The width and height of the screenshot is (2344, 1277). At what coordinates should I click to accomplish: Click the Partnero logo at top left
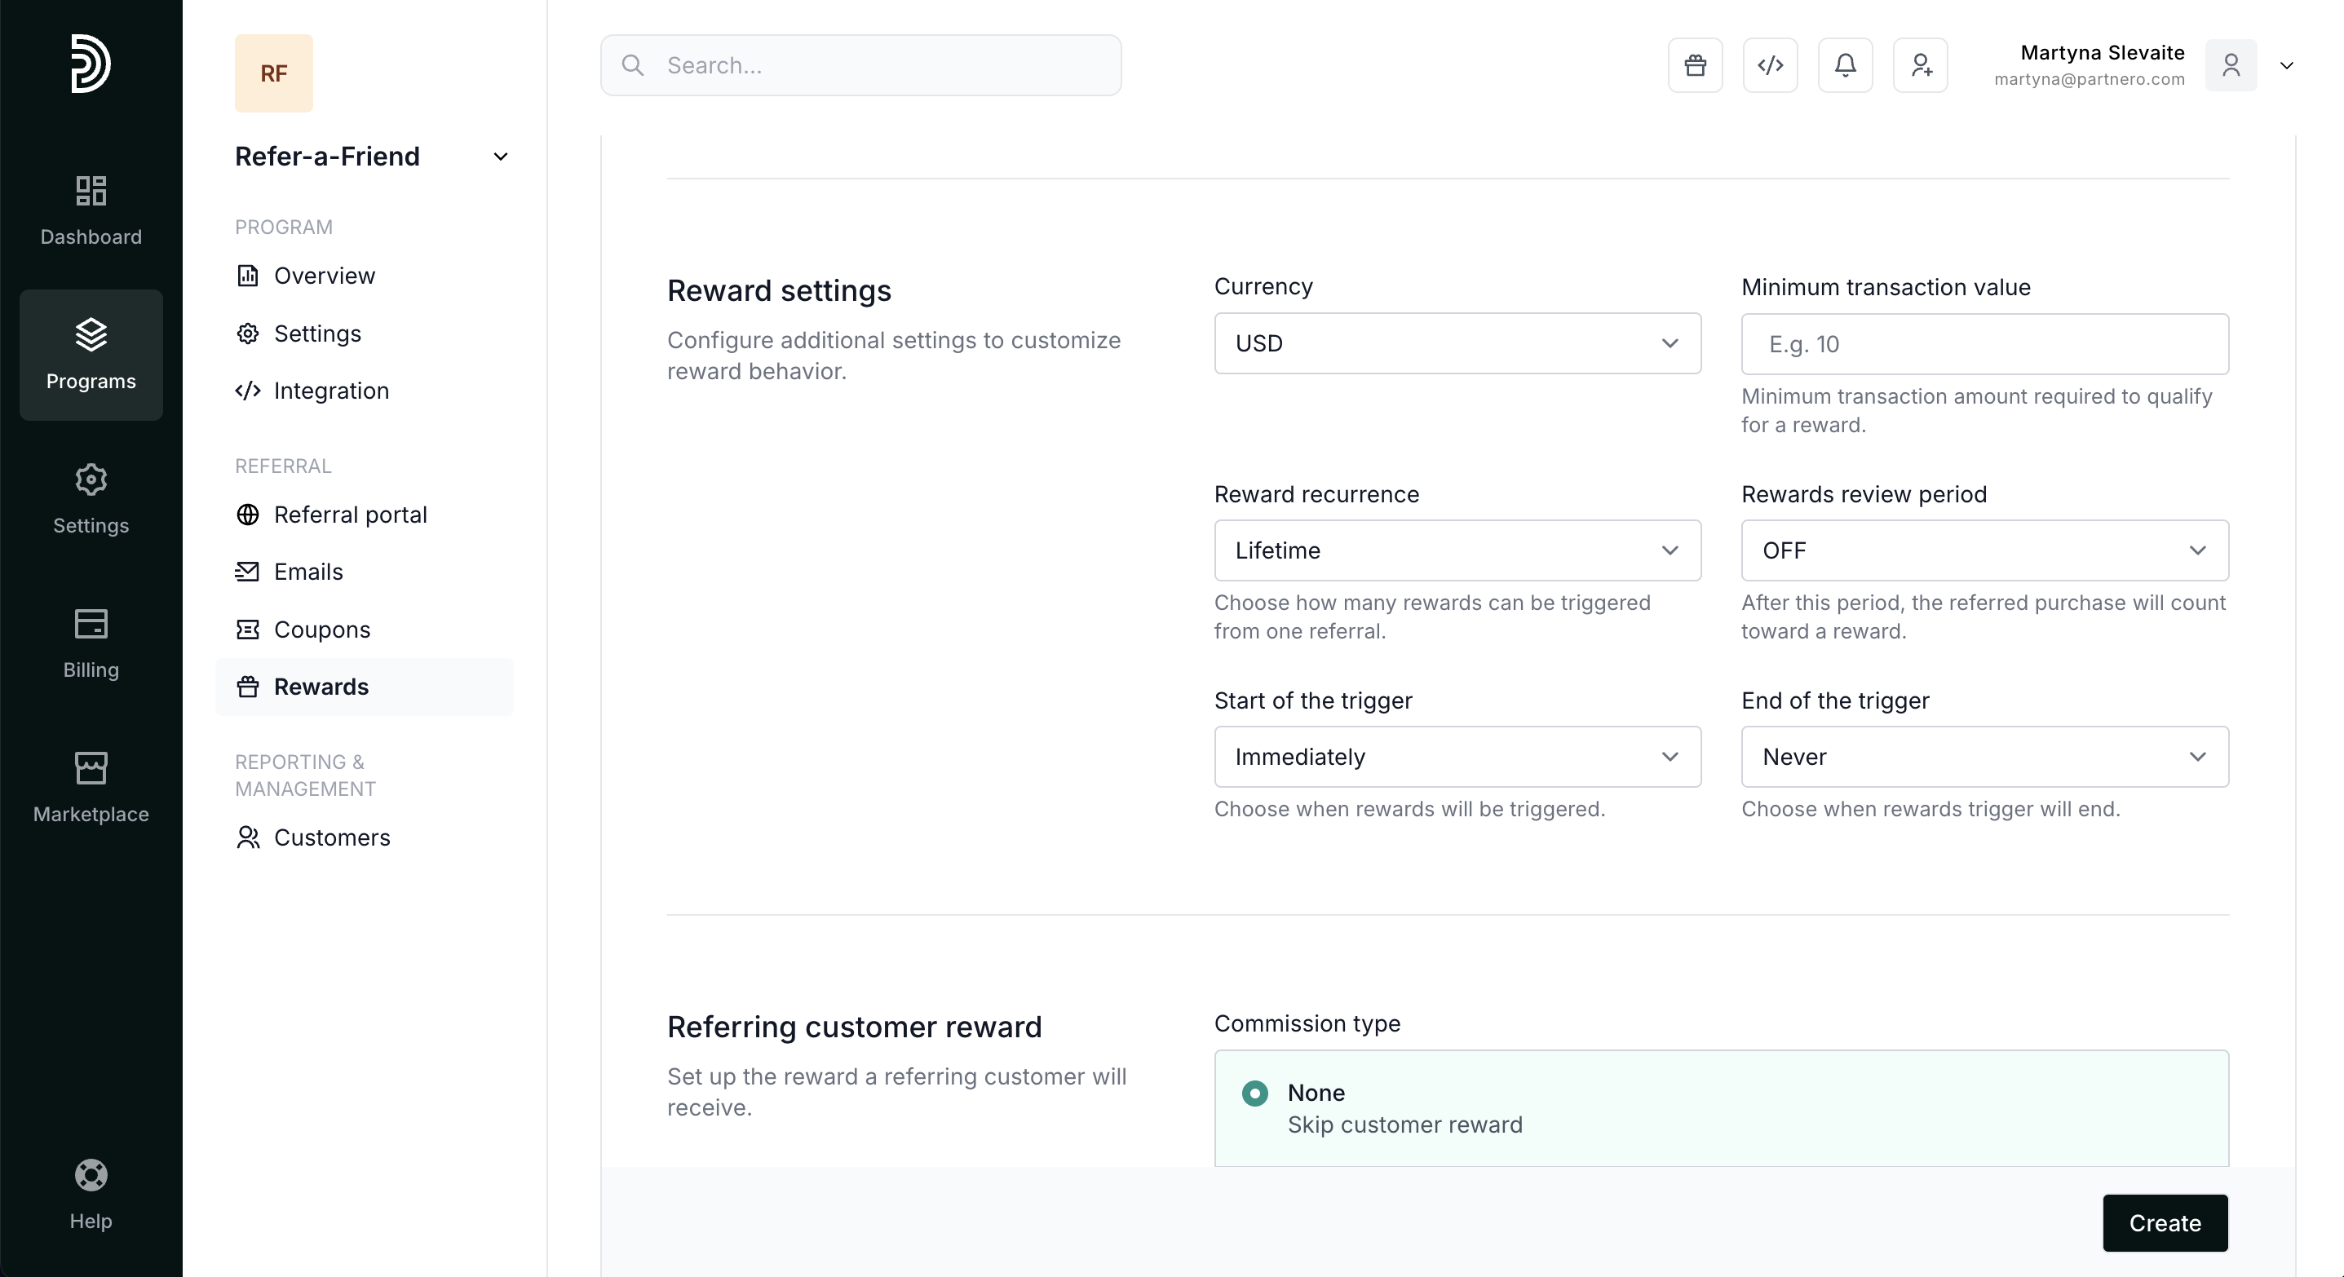tap(91, 64)
